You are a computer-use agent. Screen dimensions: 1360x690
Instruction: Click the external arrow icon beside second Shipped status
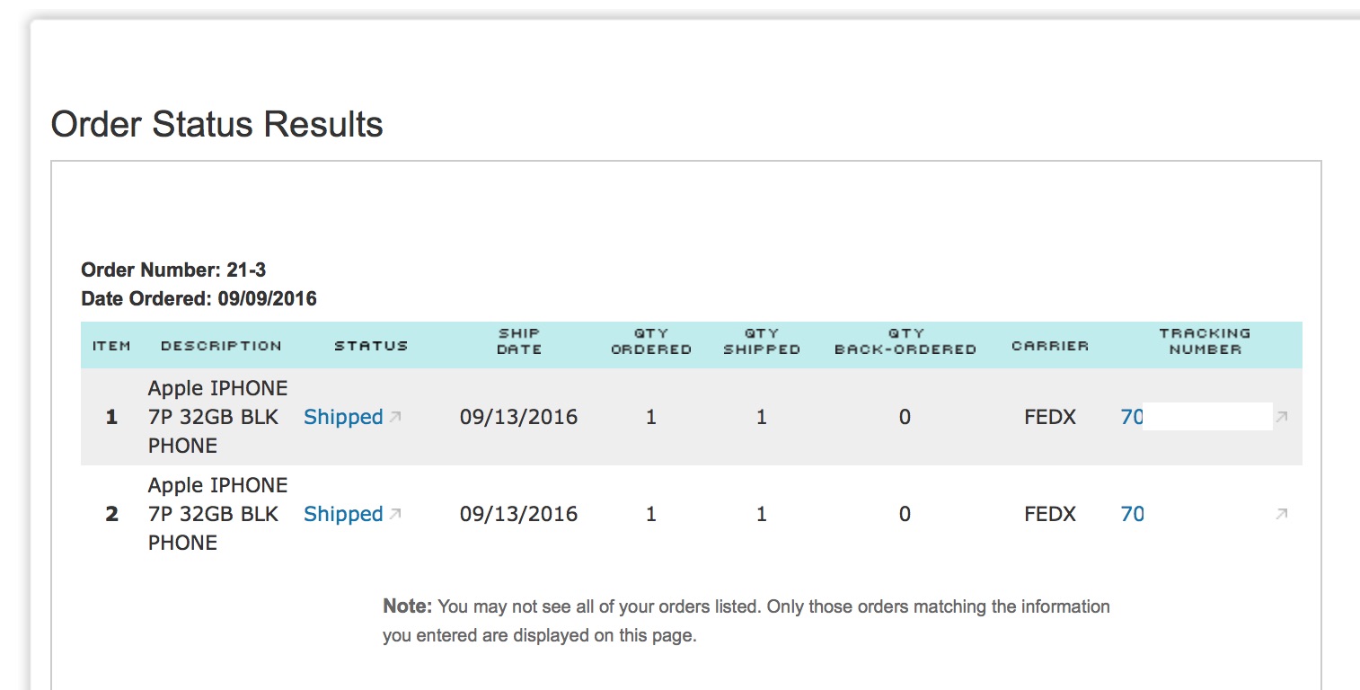[395, 514]
